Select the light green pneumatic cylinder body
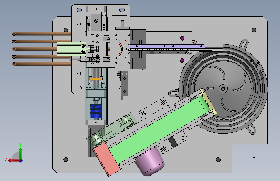Screen dimensions: 280x181 [71, 49]
